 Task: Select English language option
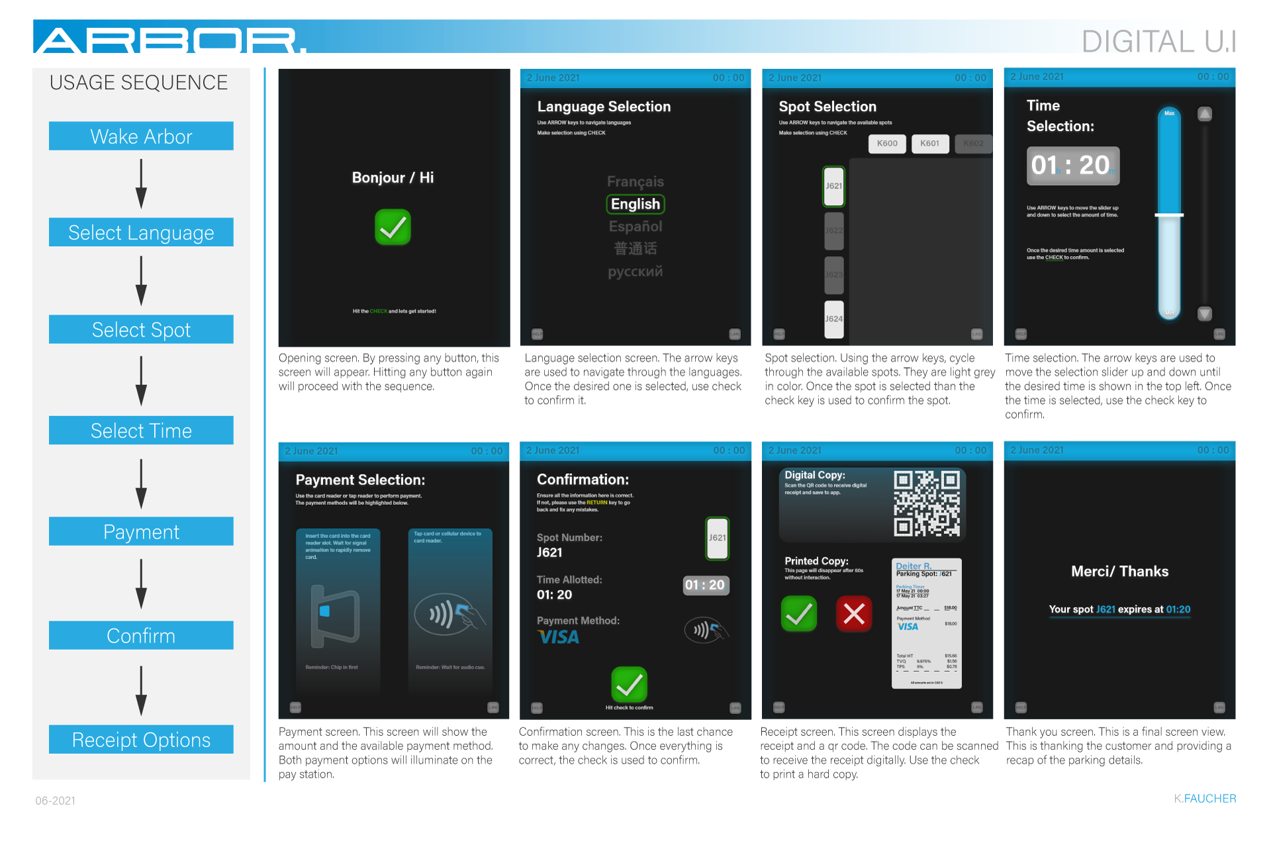[x=635, y=204]
